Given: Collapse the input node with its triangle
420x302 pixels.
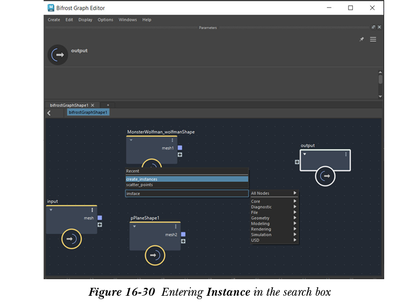Looking at the screenshot, I should (x=51, y=210).
